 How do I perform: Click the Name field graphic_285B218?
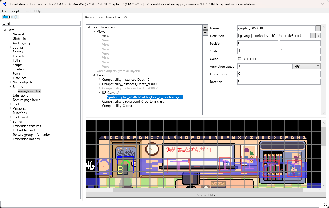[x=276, y=28]
